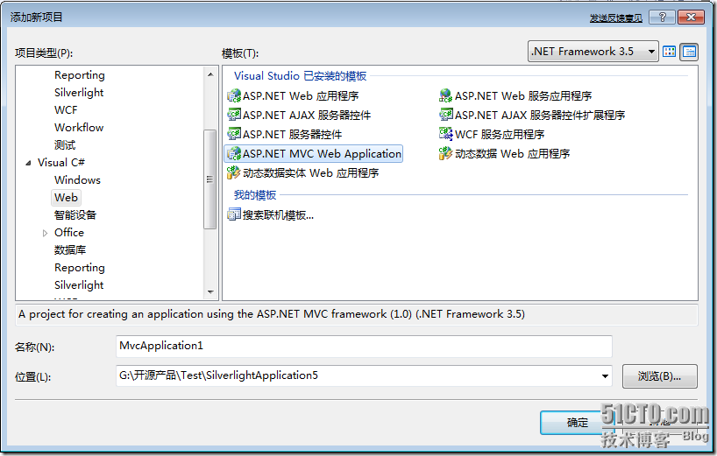Viewport: 717px width, 456px height.
Task: Choose ASP.NET AJAX 服务器控件扩展程序 icon
Action: coord(446,115)
